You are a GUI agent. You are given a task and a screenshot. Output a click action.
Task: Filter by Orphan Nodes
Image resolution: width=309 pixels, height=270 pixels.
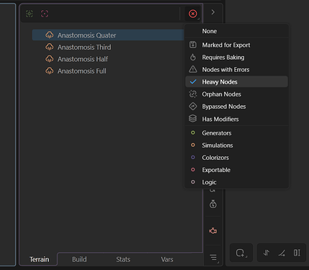tap(236, 94)
